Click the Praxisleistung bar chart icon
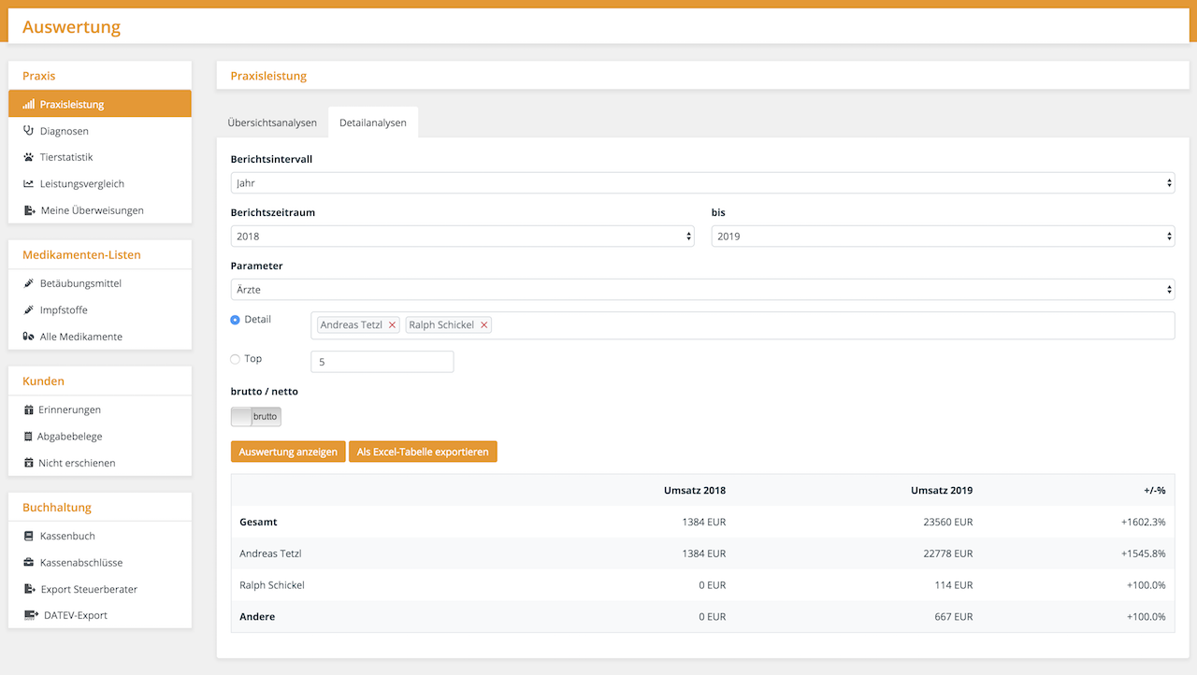The image size is (1197, 675). [x=28, y=105]
